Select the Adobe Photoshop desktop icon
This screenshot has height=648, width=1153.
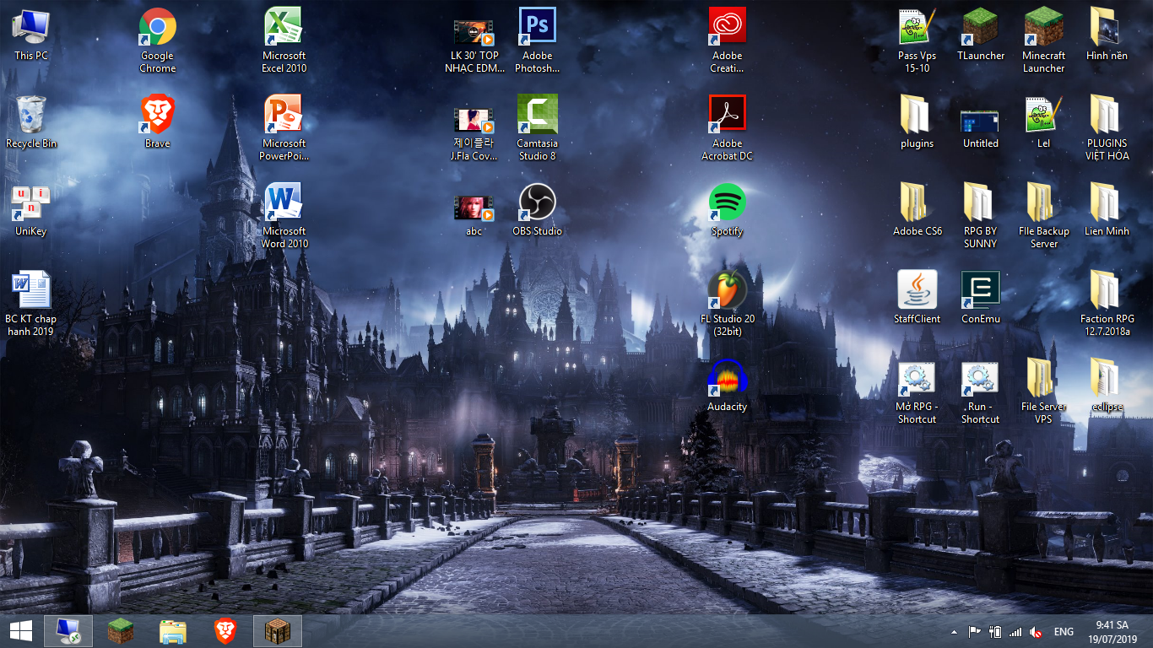point(537,27)
